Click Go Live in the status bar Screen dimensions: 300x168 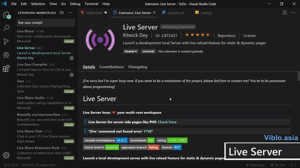click(x=278, y=165)
